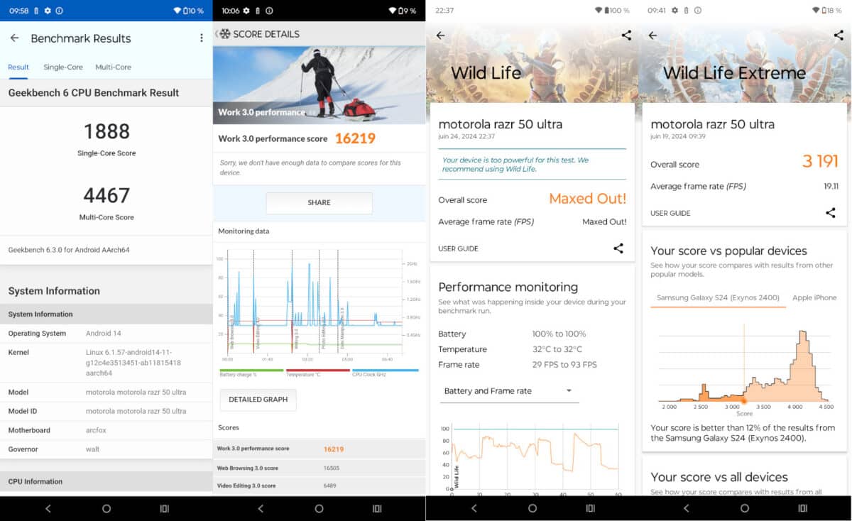The width and height of the screenshot is (852, 521).
Task: Open the Battery and Frame rate dropdown
Action: tap(509, 391)
